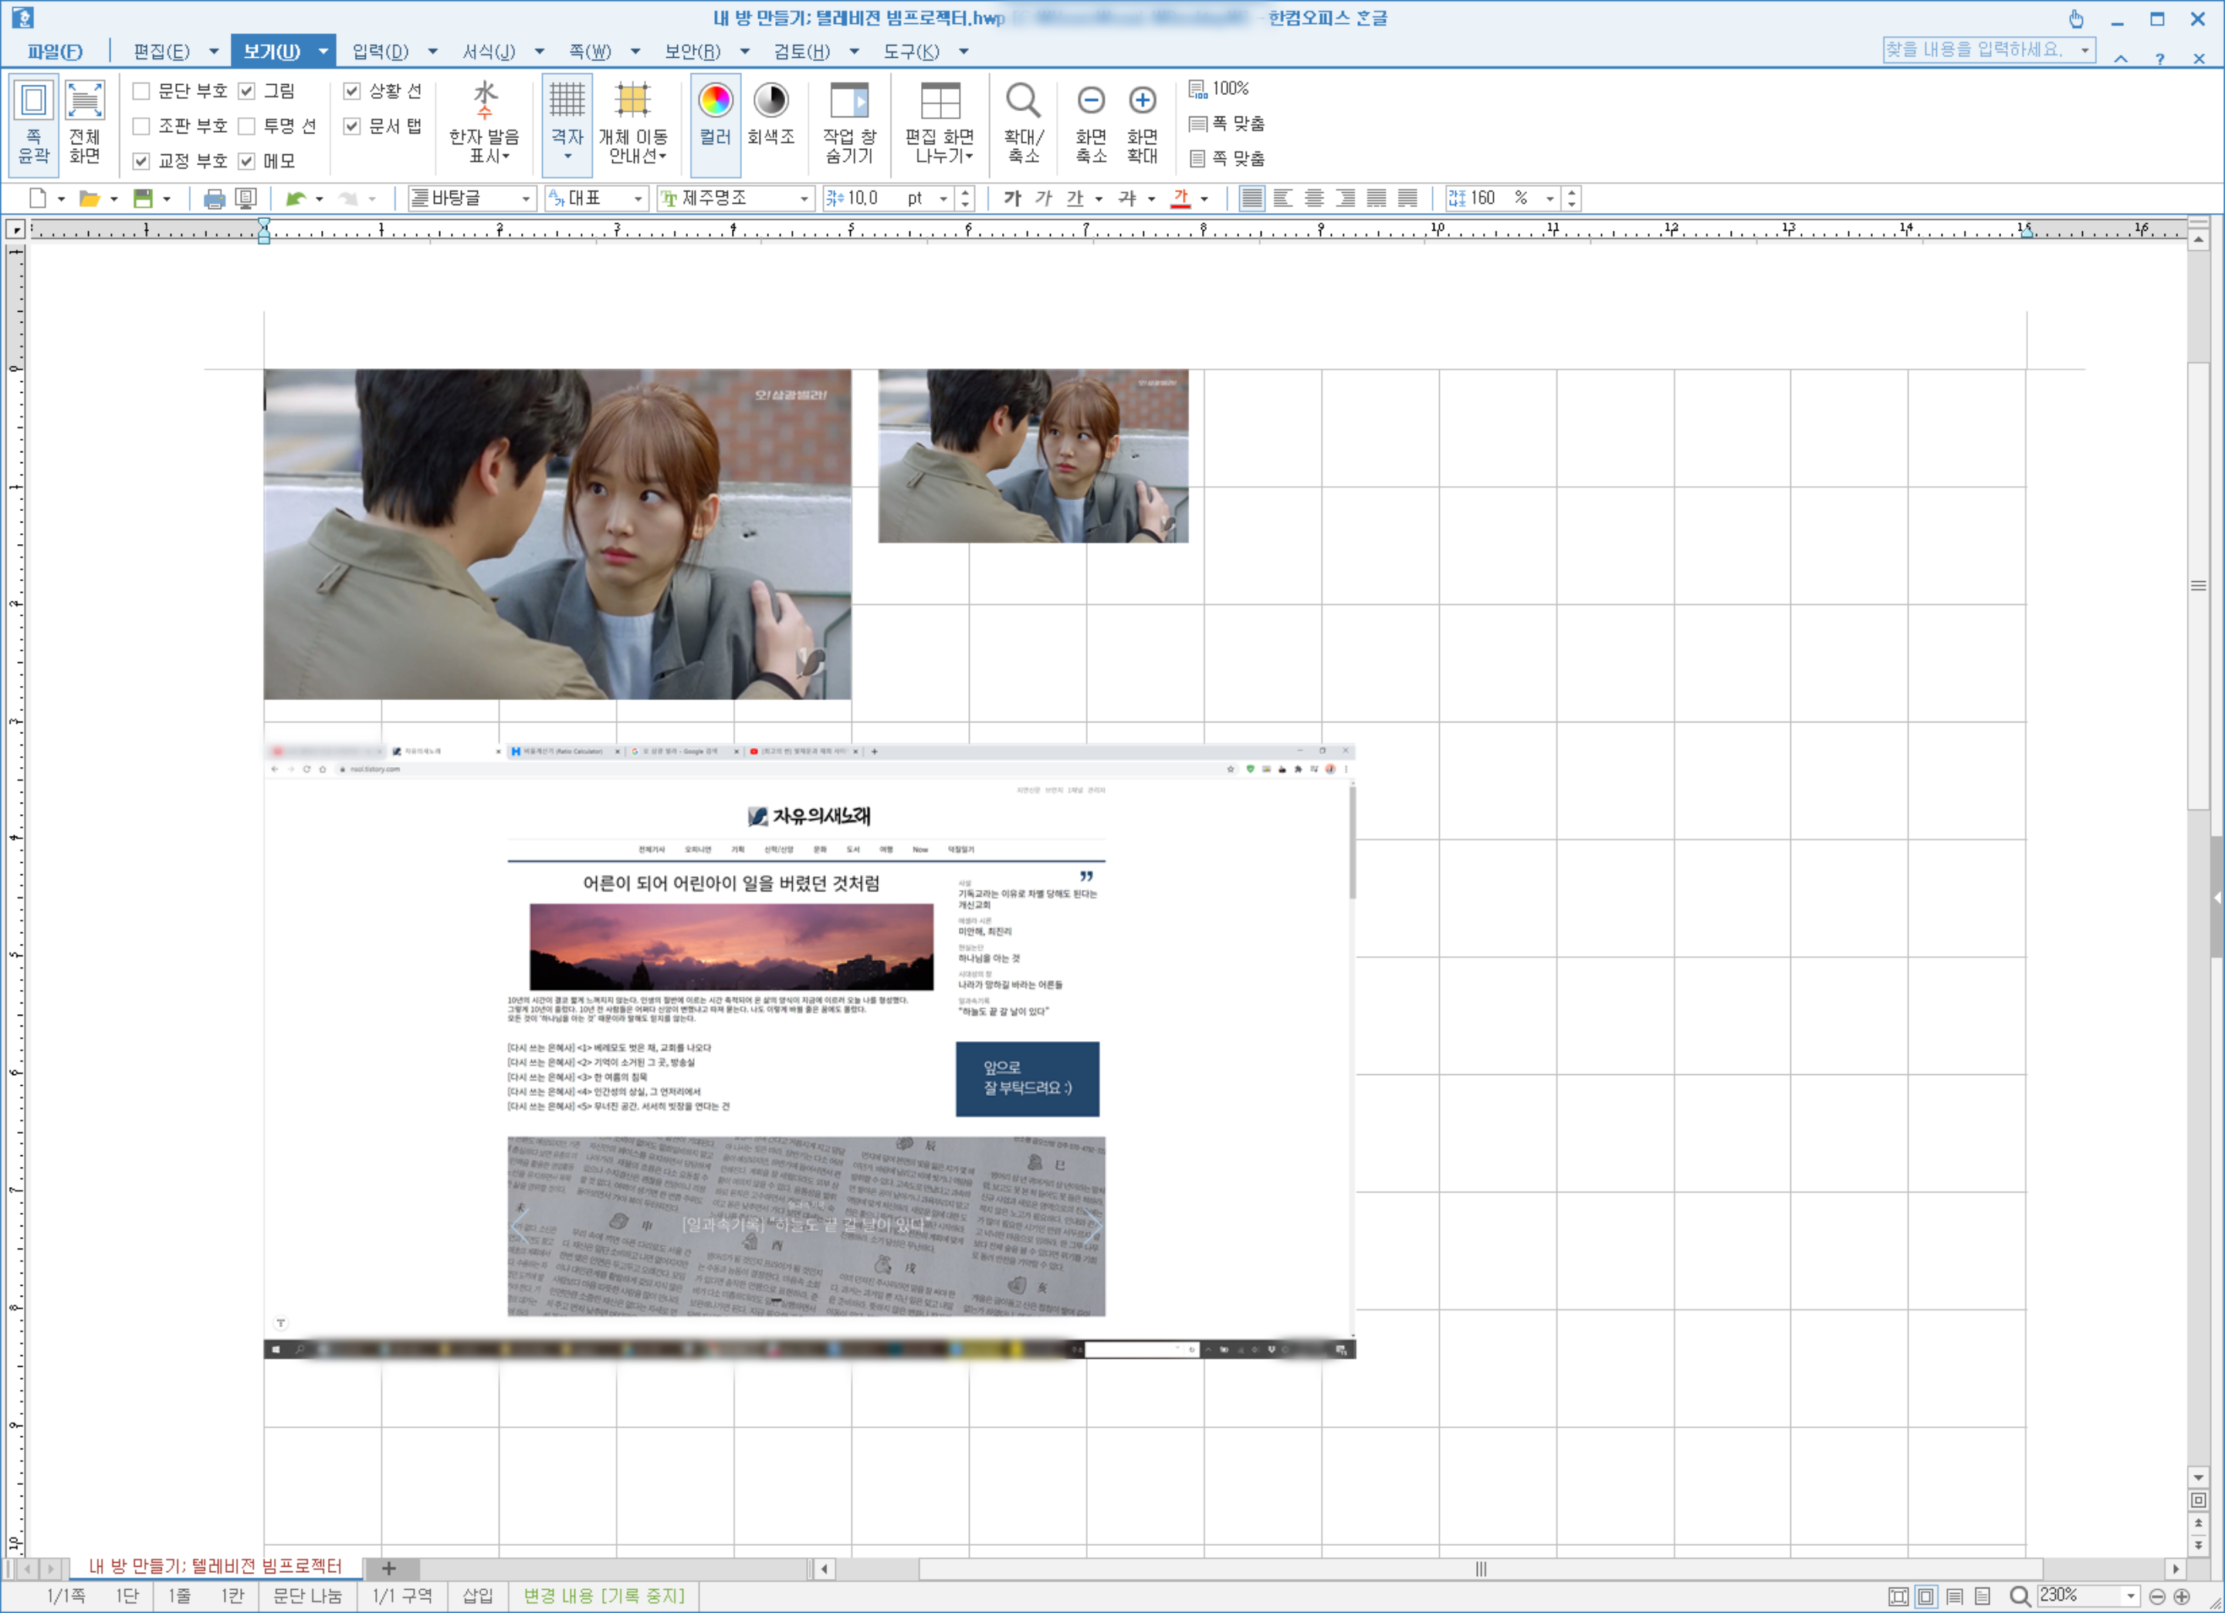Open the 제주명조 font dropdown
The height and width of the screenshot is (1613, 2225).
(x=804, y=199)
